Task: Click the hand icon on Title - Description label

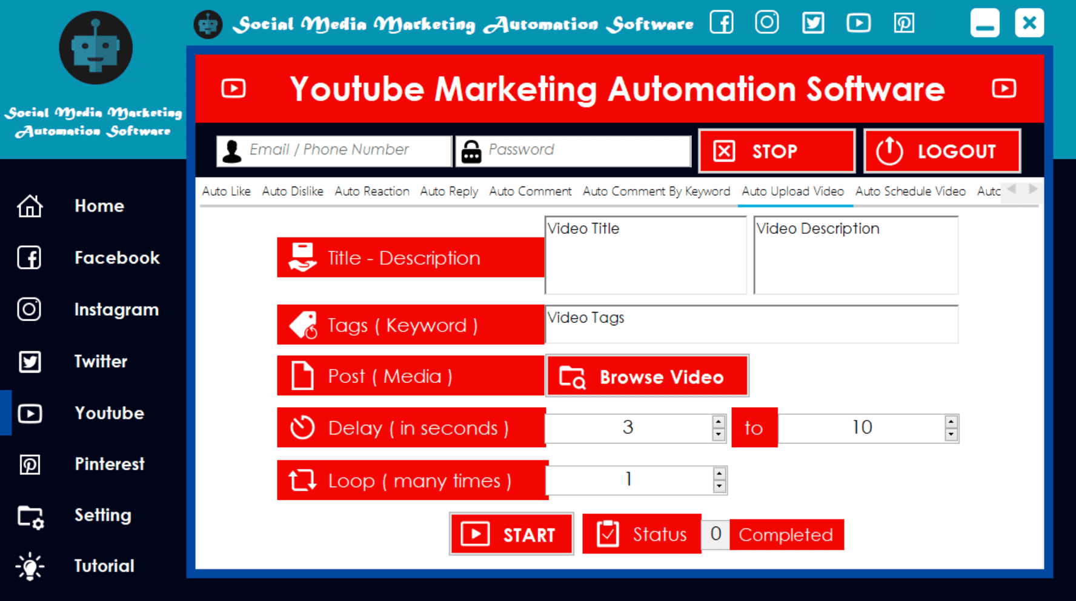Action: (302, 257)
